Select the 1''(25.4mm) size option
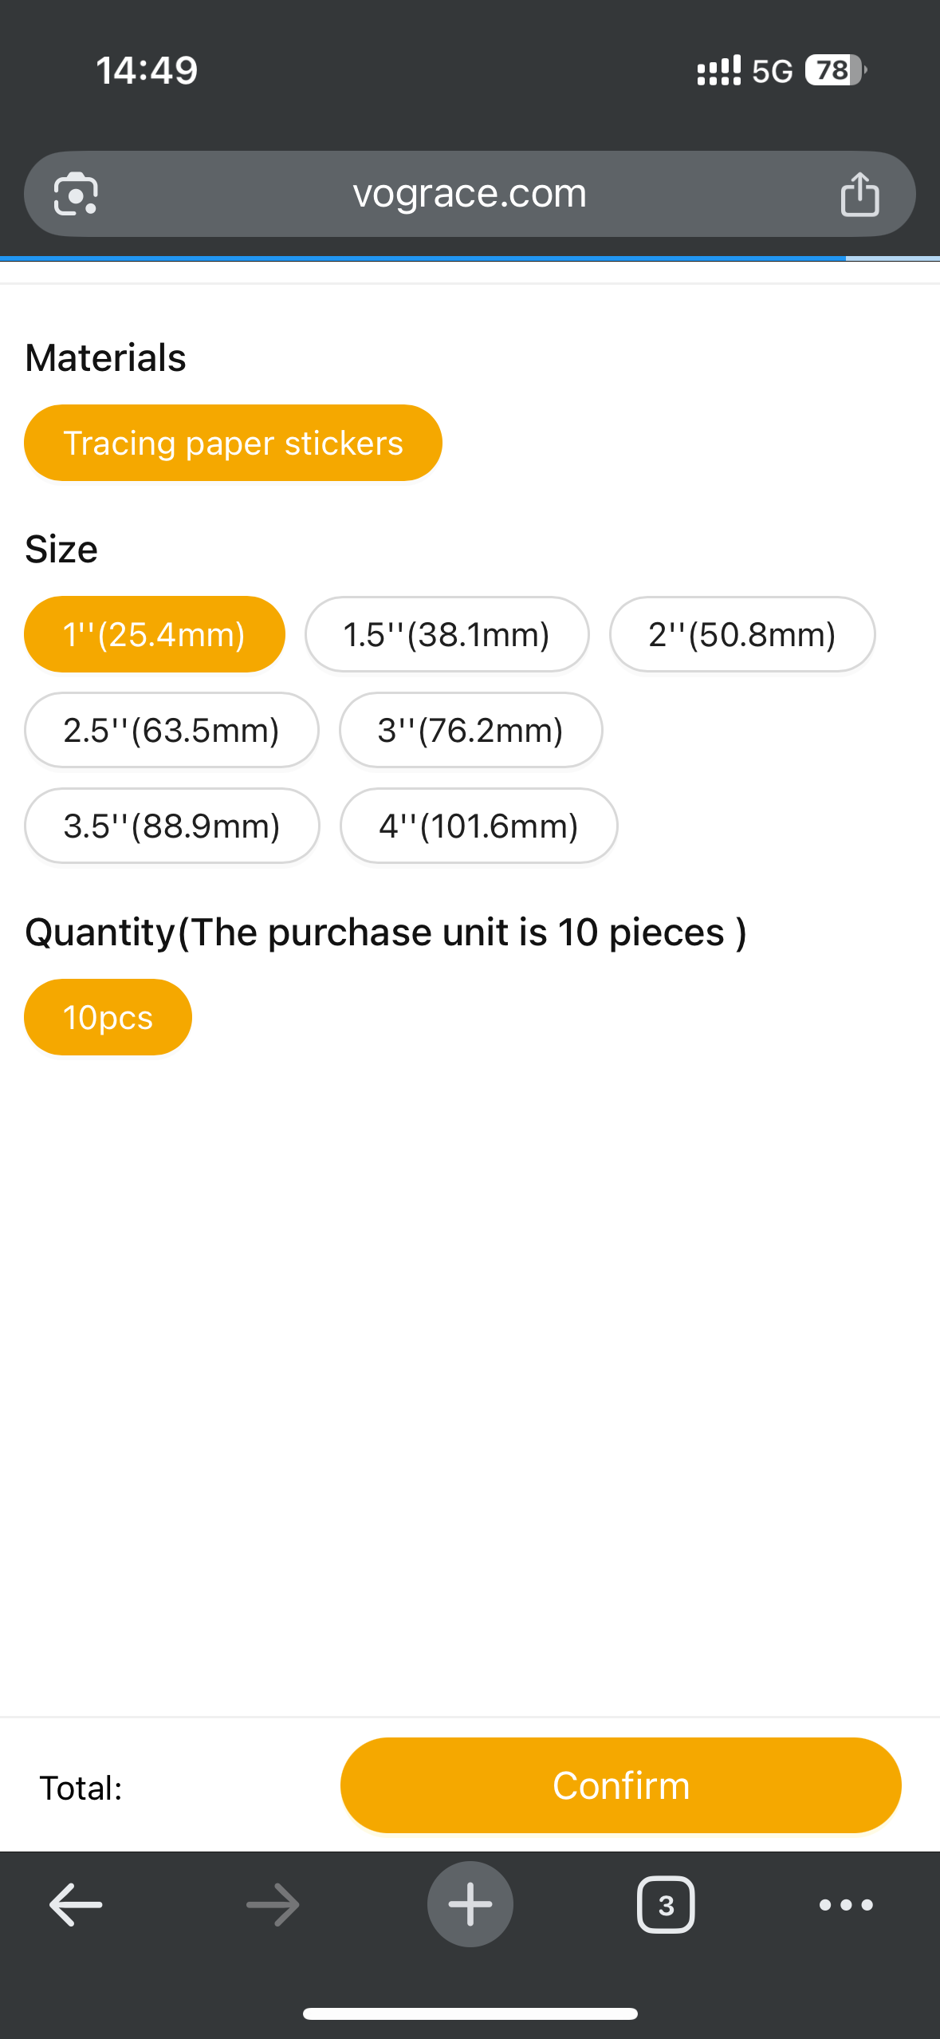940x2039 pixels. click(155, 634)
